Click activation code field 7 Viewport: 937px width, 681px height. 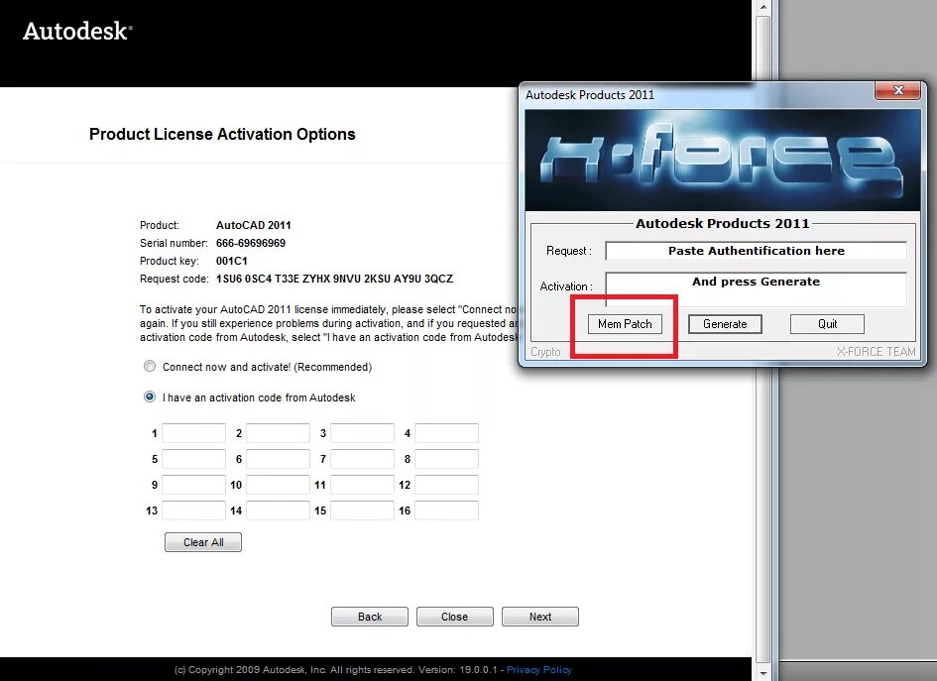[x=362, y=459]
